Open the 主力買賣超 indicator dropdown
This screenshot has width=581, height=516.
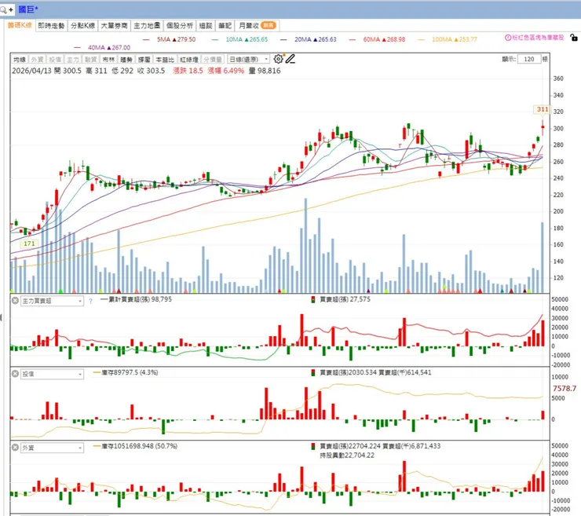tap(52, 301)
